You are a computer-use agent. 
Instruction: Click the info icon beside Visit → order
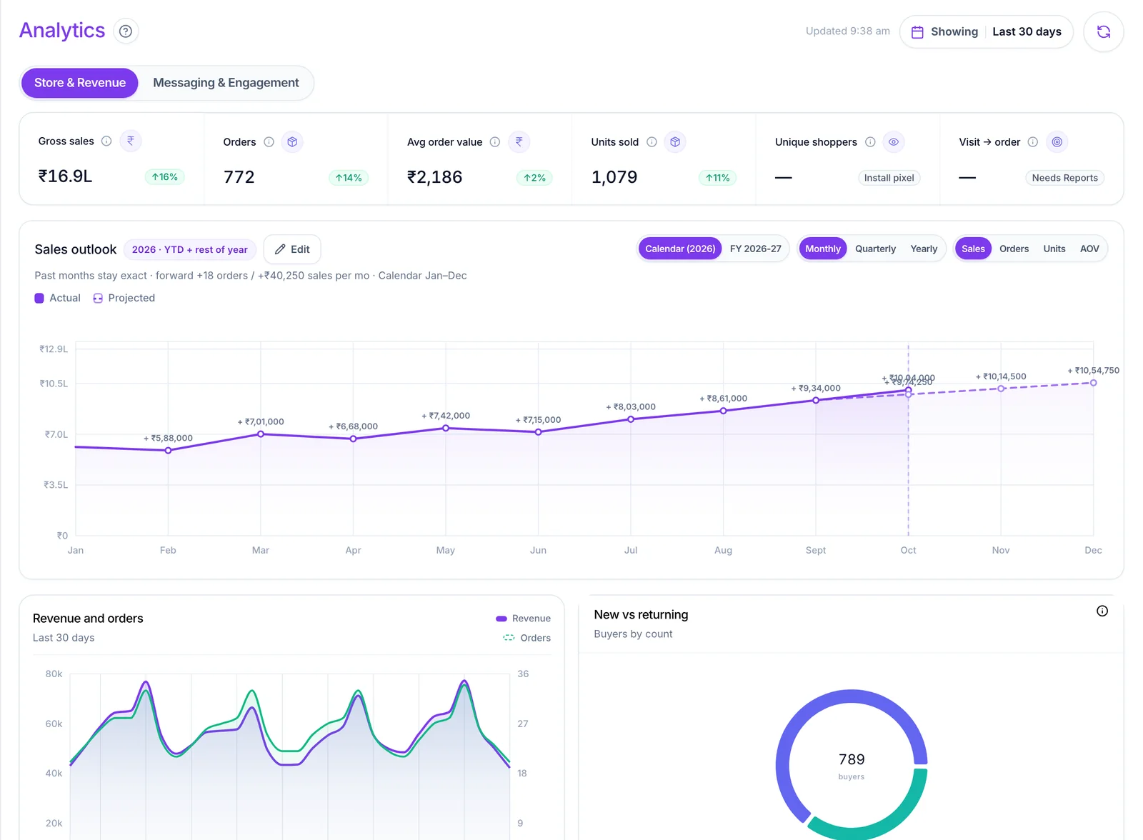coord(1033,142)
